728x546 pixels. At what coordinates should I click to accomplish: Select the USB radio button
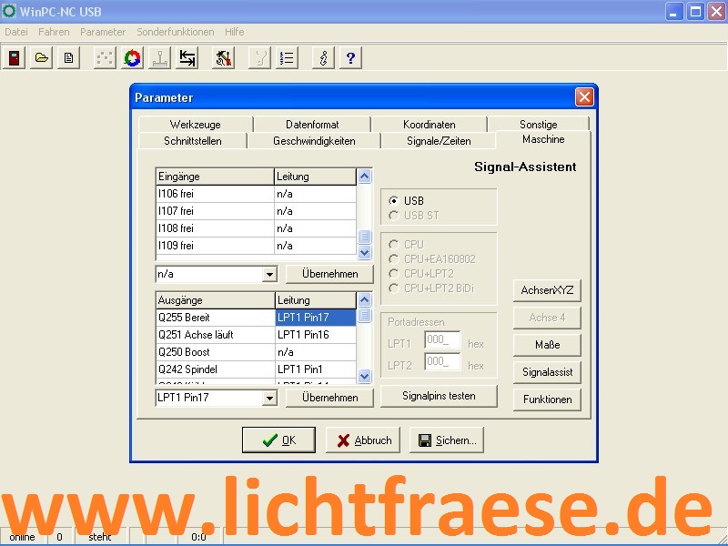(394, 200)
